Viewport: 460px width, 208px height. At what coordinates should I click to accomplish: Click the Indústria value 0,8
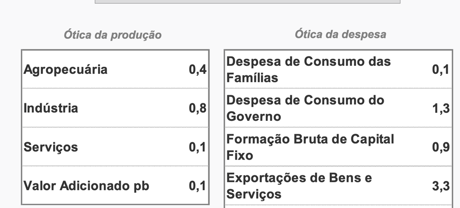(198, 109)
